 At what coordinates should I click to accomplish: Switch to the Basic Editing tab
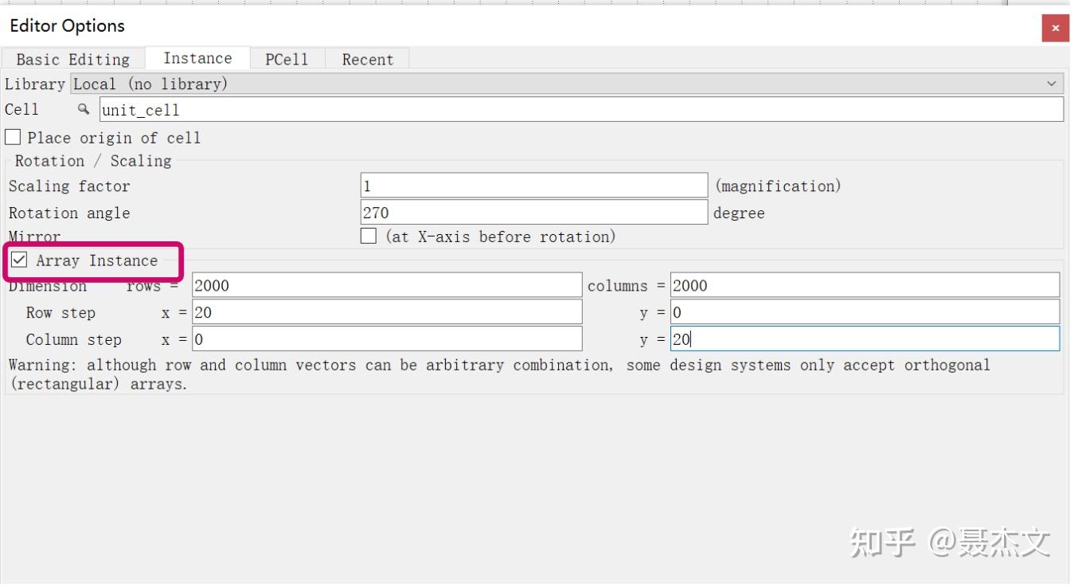coord(72,60)
